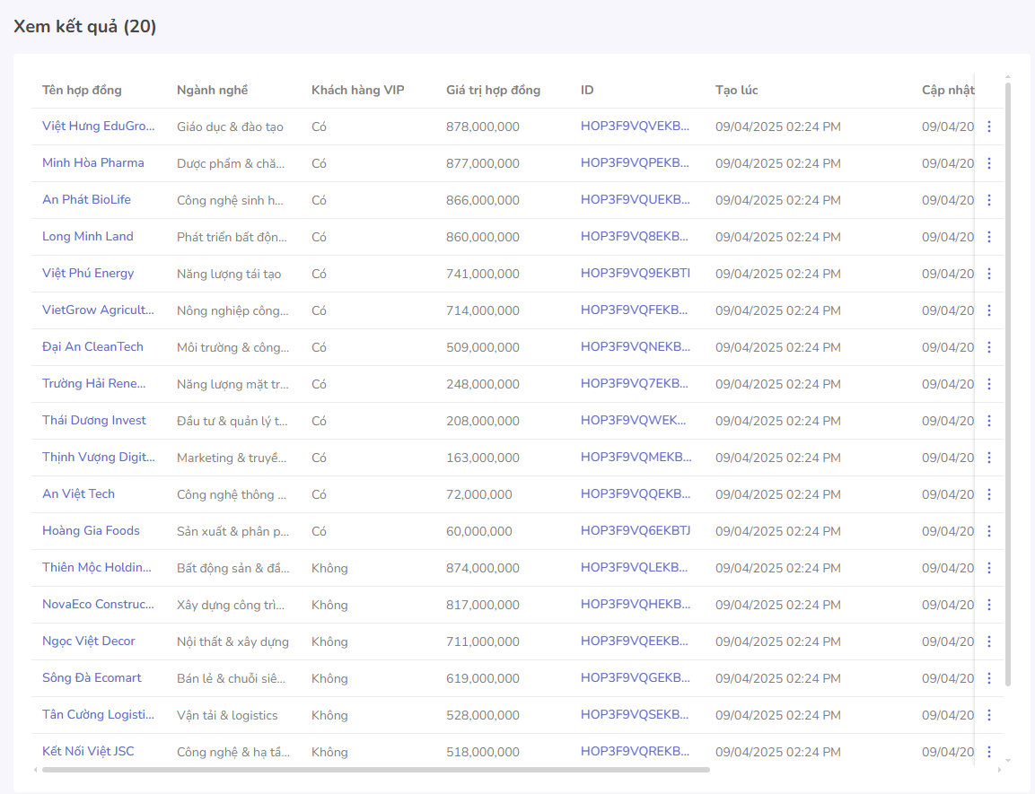Click the Cập nhật column header
1035x794 pixels.
[948, 91]
